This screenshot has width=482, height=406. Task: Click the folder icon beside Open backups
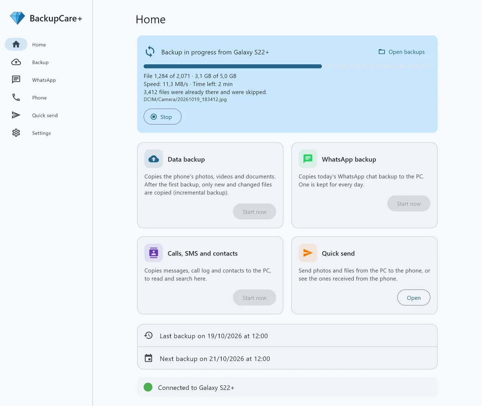[382, 51]
